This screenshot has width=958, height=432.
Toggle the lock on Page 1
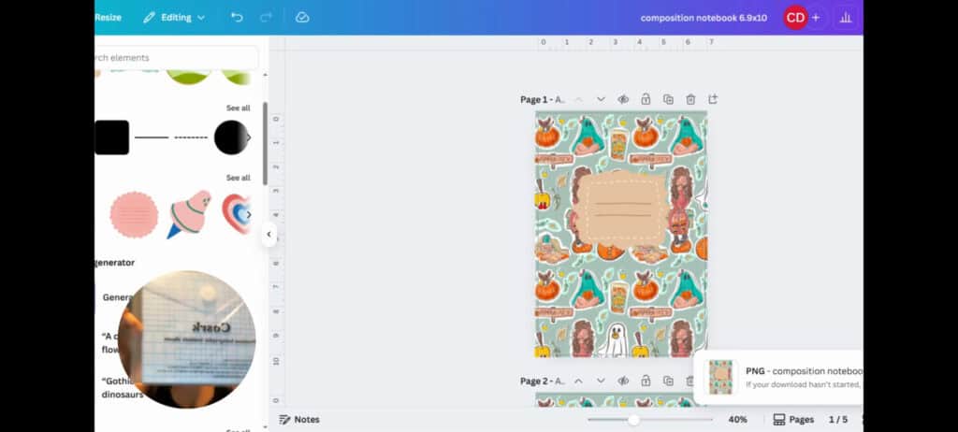click(646, 99)
